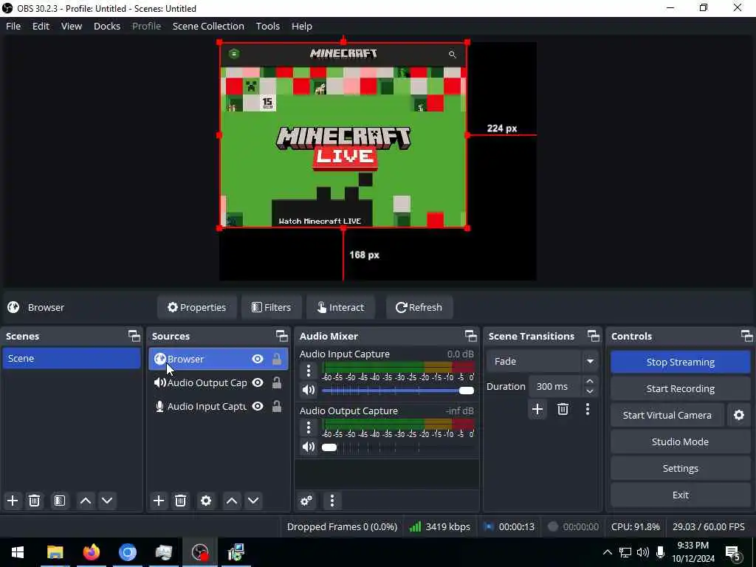Open advanced audio properties gears icon
This screenshot has width=756, height=567.
click(306, 501)
